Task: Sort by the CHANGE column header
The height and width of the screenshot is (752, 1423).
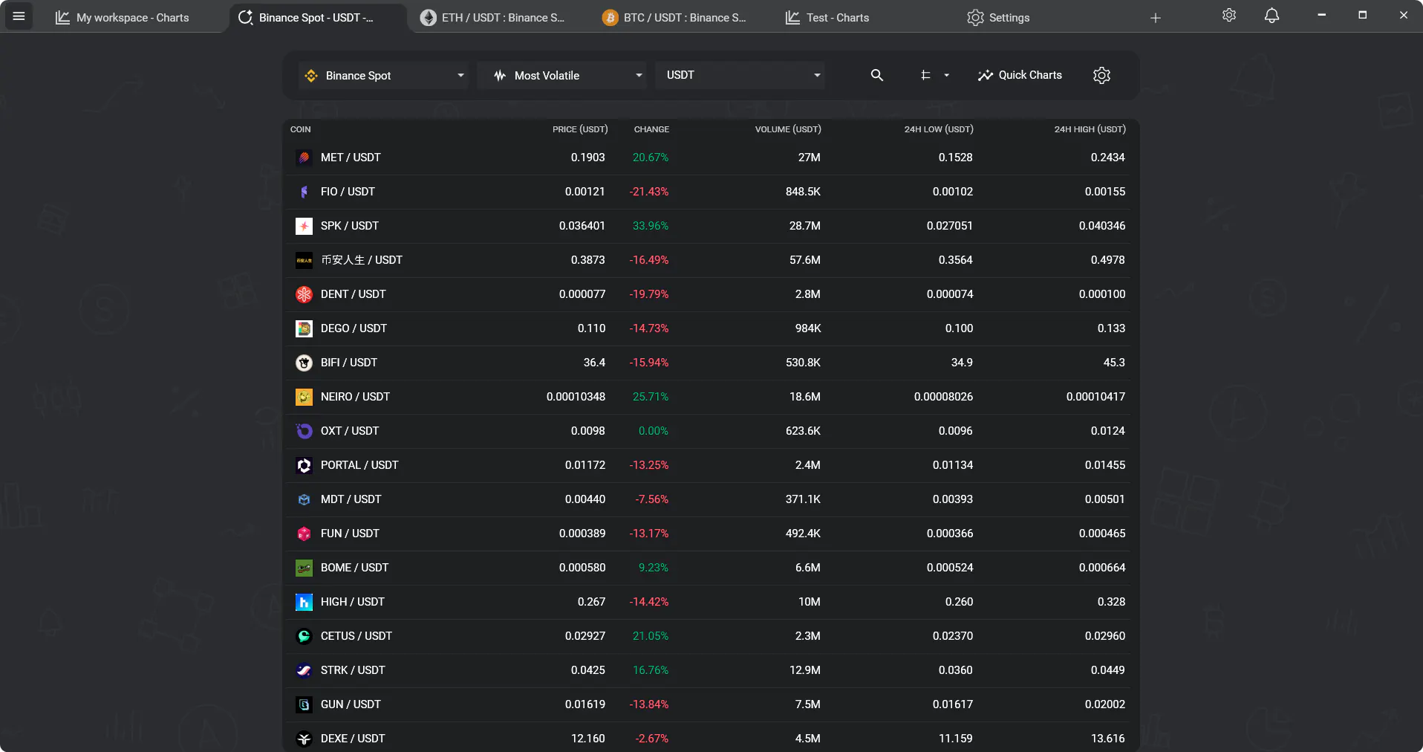Action: coord(651,129)
